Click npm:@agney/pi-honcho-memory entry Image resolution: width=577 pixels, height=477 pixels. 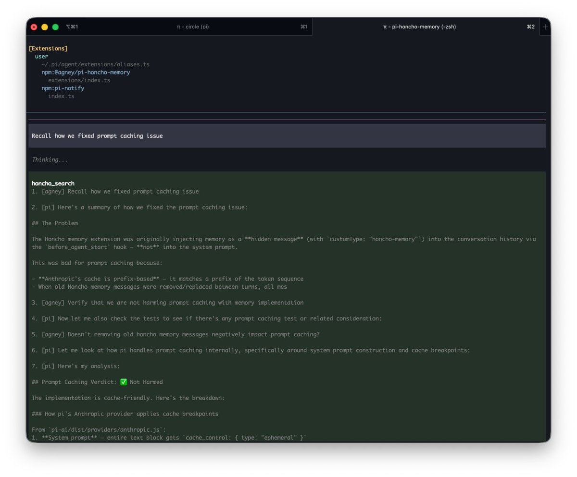pos(86,73)
